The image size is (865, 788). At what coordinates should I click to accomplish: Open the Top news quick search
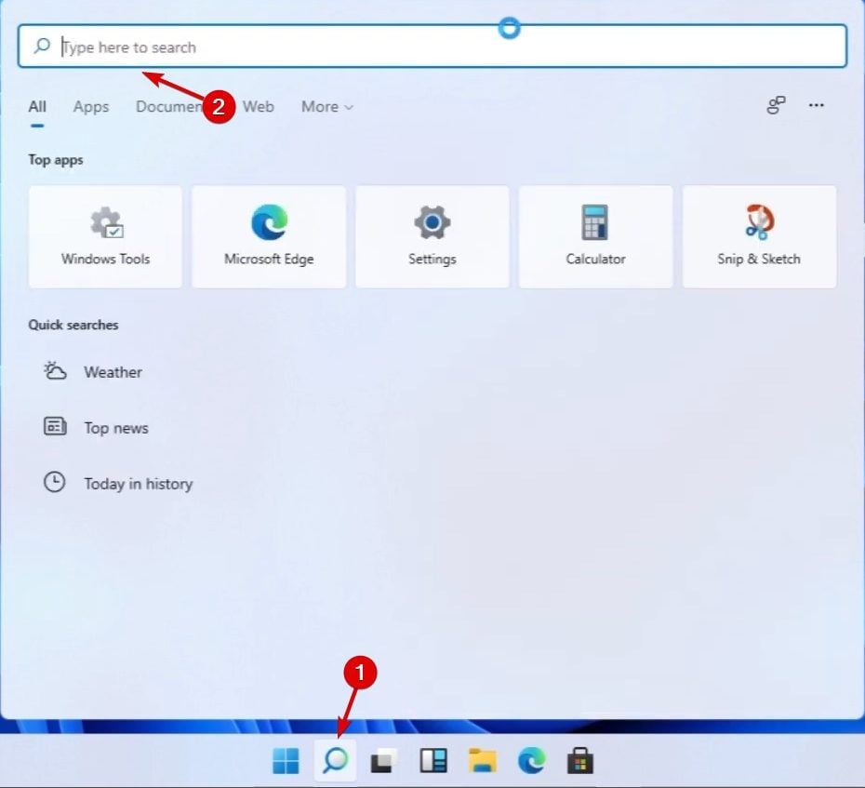click(x=115, y=427)
